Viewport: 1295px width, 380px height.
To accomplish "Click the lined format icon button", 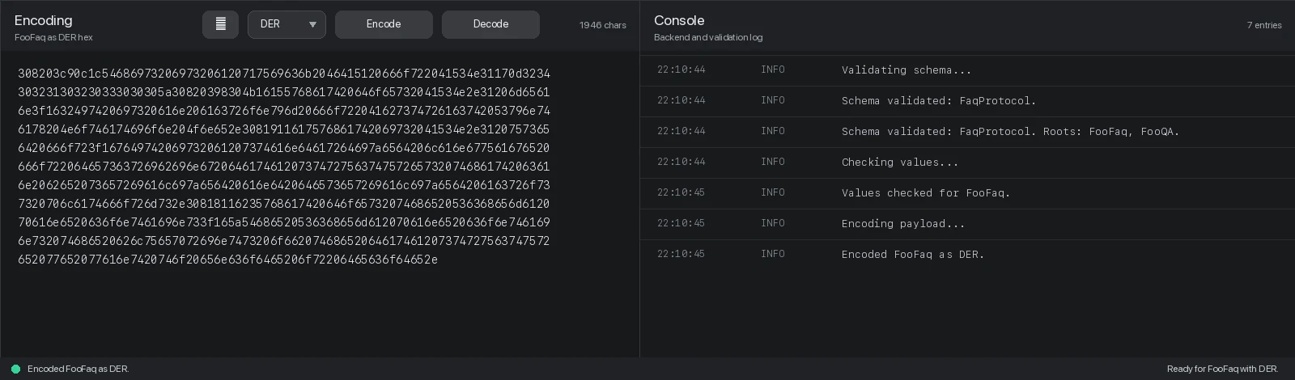I will click(x=220, y=24).
